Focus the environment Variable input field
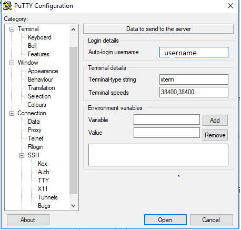This screenshot has width=241, height=230. [x=167, y=119]
